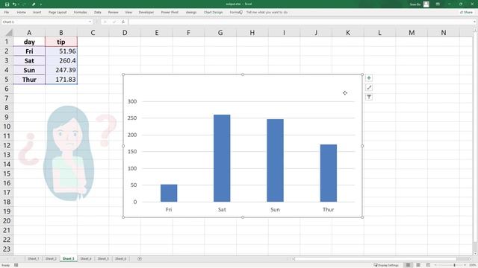The width and height of the screenshot is (478, 268).
Task: Select column A header
Action: [29, 33]
